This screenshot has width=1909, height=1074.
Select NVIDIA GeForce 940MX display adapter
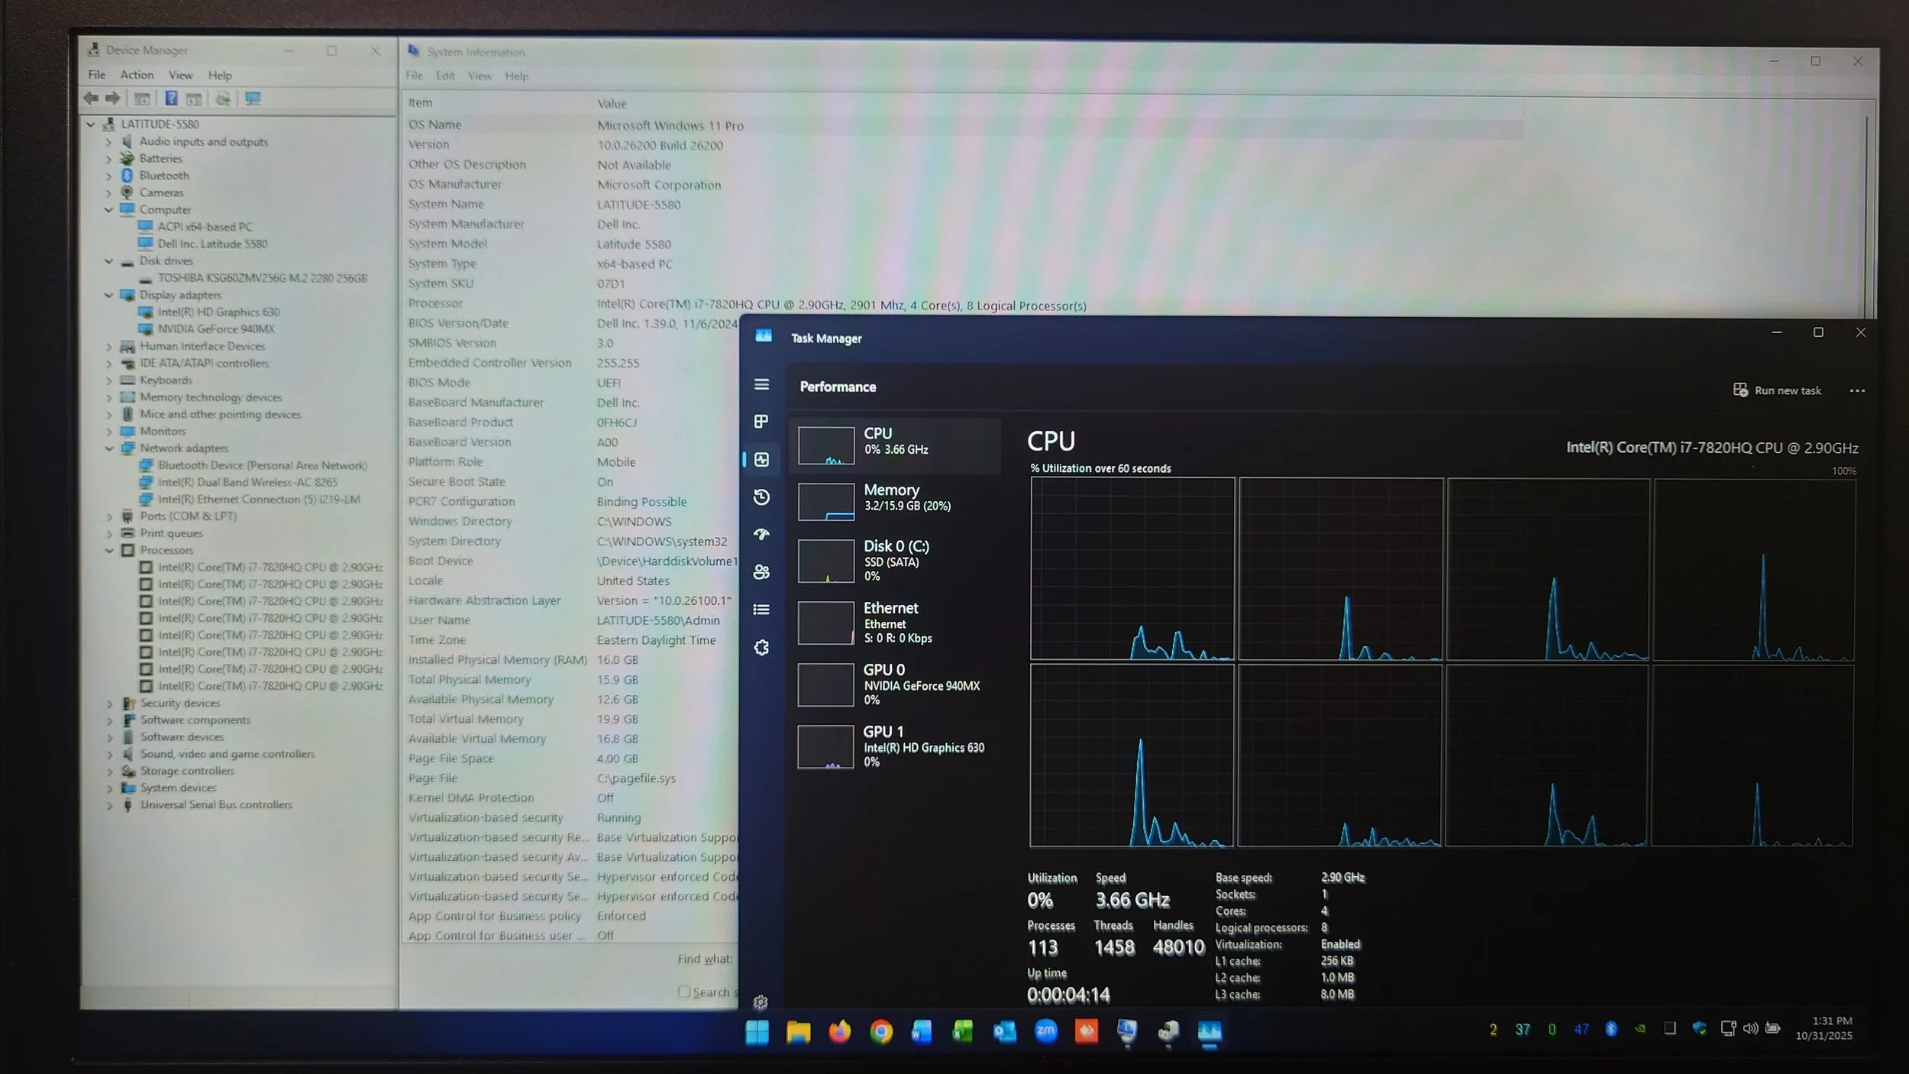coord(215,329)
